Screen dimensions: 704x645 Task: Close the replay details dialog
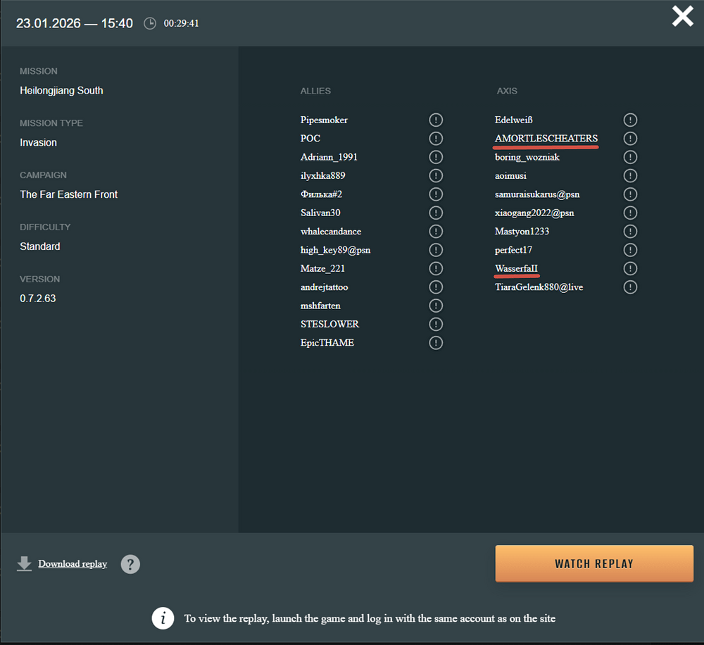682,16
